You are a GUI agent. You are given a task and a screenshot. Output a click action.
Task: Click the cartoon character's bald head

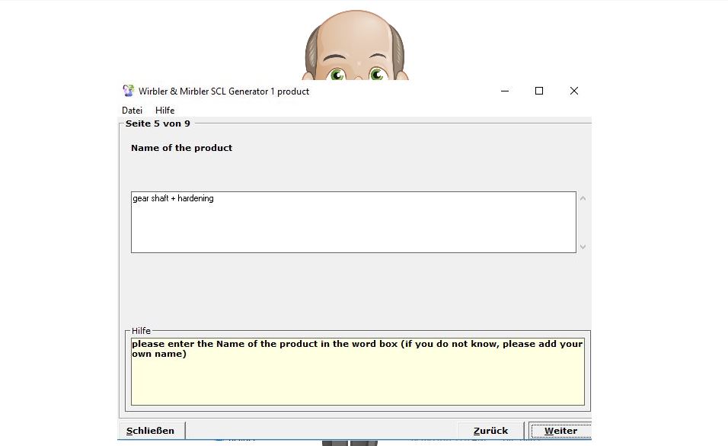coord(355,34)
